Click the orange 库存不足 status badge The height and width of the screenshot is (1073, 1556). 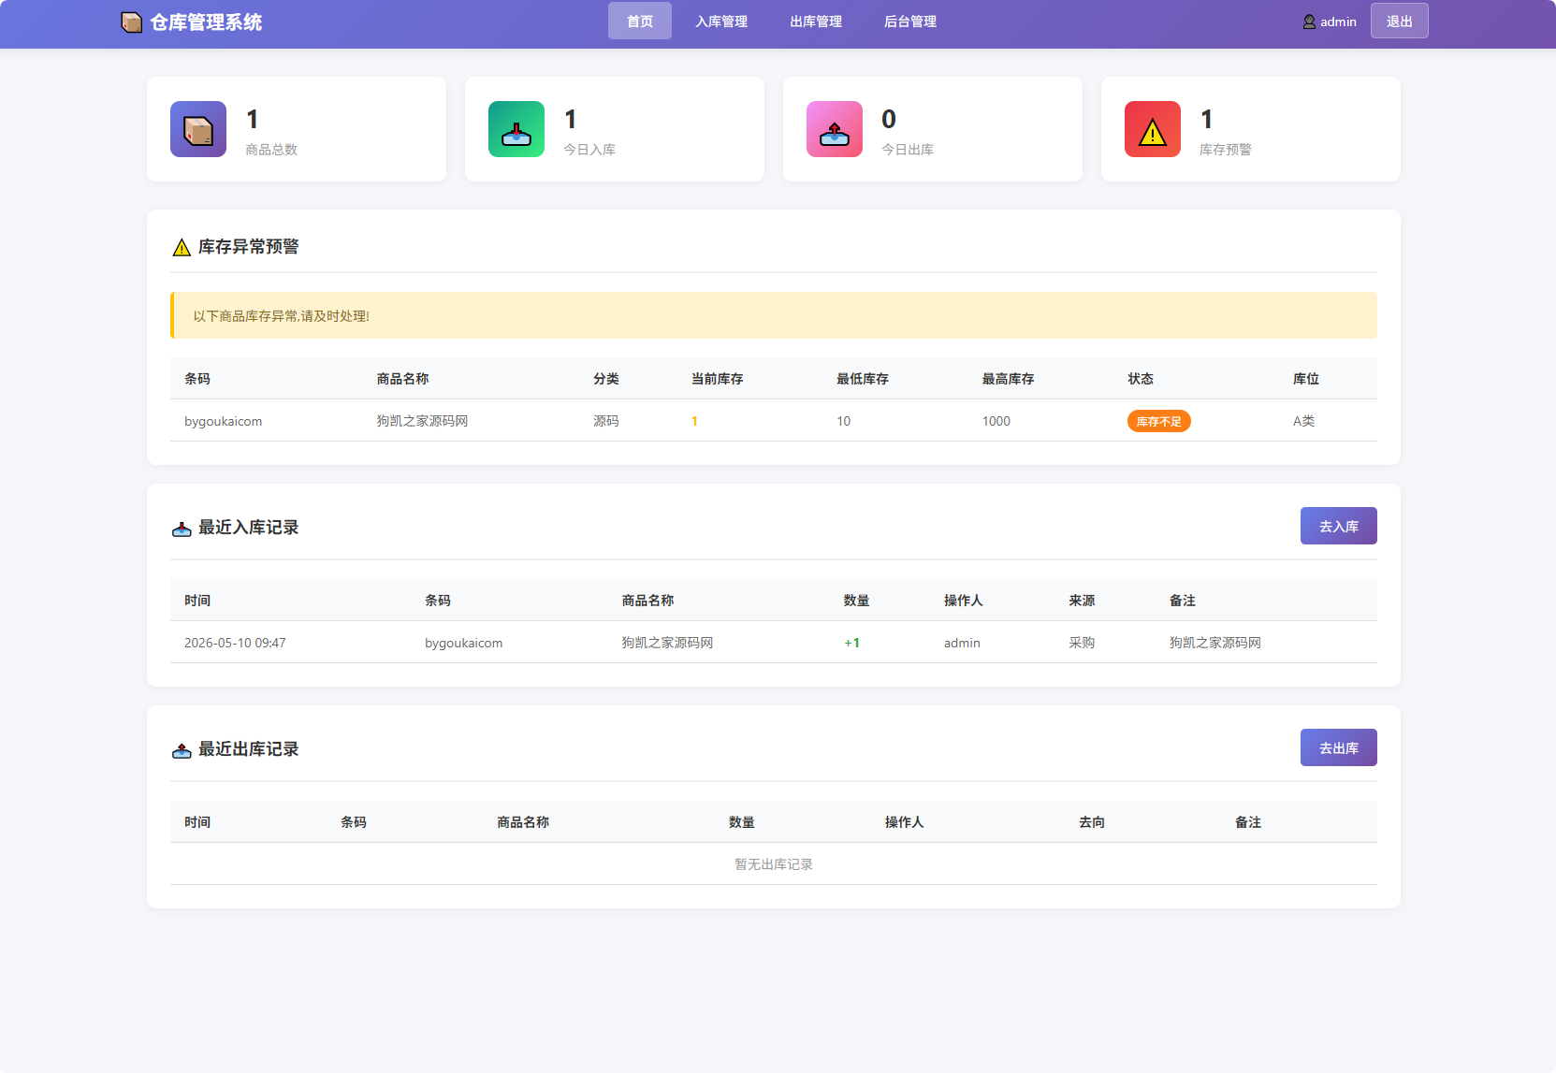(1158, 421)
